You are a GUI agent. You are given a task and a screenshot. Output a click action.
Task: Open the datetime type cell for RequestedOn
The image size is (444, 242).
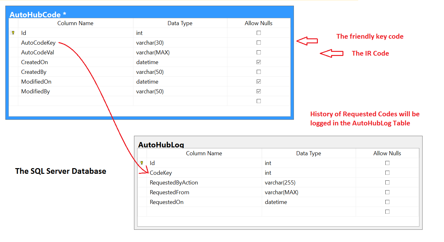[308, 202]
